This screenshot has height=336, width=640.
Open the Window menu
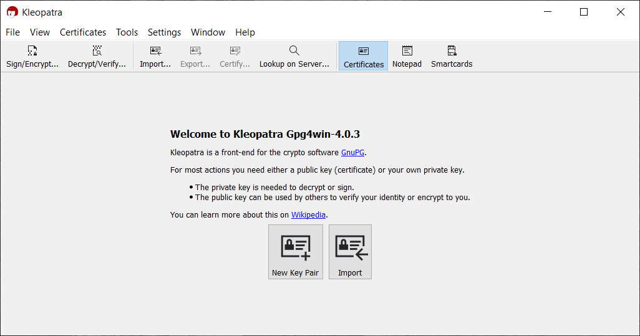(x=208, y=32)
